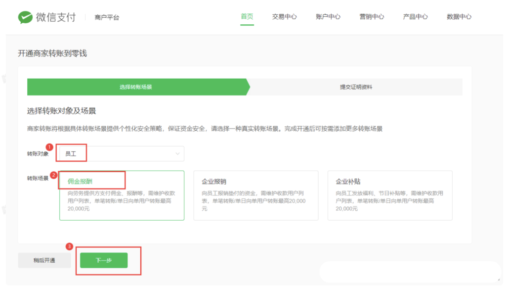This screenshot has height=286, width=506.
Task: Switch to the 账户中心 tab
Action: pyautogui.click(x=328, y=17)
